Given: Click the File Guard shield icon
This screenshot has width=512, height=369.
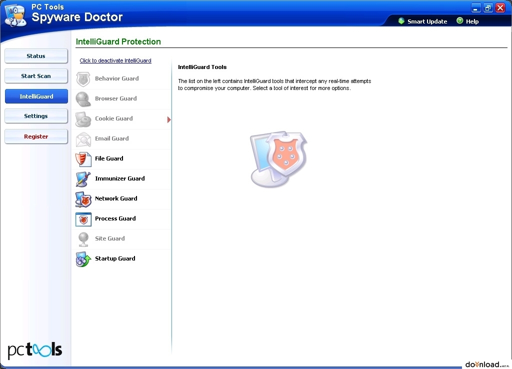Looking at the screenshot, I should tap(83, 159).
